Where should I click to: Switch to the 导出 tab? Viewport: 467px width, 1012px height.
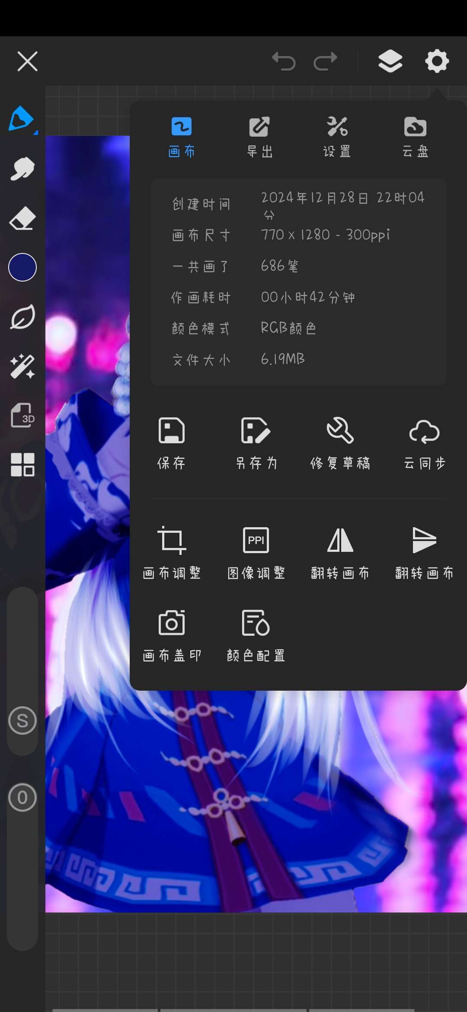click(x=259, y=137)
